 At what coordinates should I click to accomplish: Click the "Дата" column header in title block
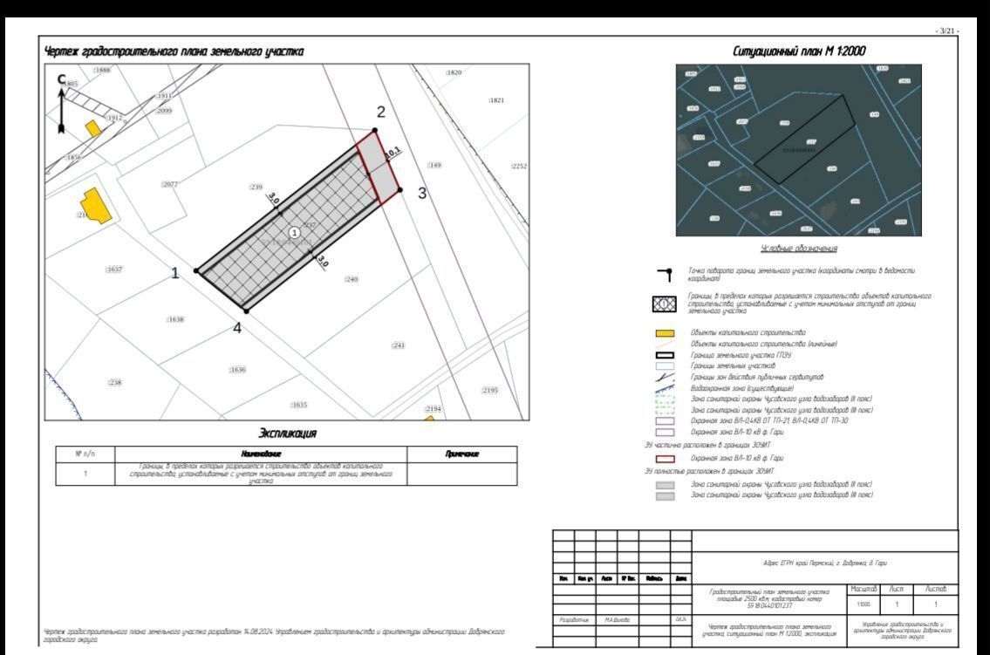click(x=680, y=578)
